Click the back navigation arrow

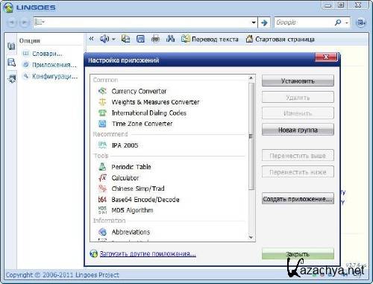pos(11,22)
